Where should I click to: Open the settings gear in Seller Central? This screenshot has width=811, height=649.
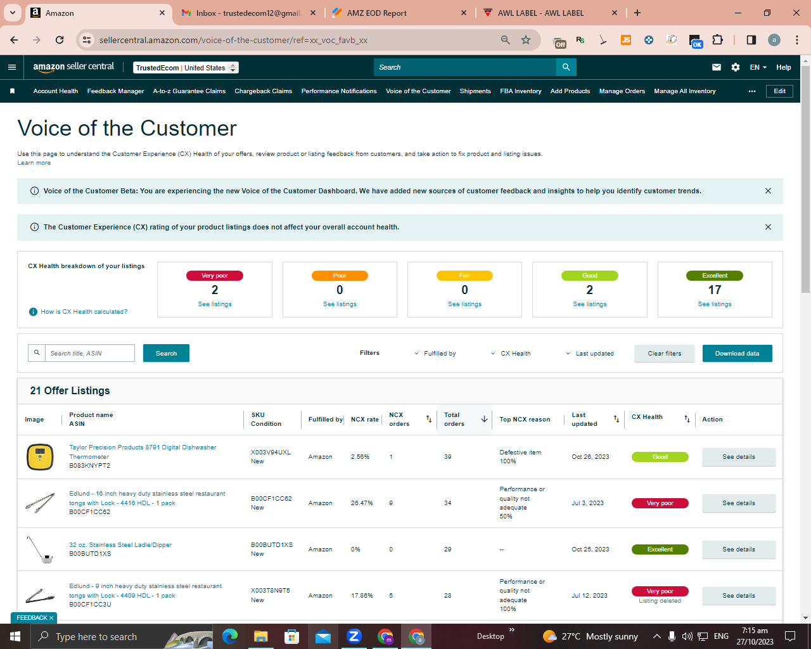tap(736, 67)
